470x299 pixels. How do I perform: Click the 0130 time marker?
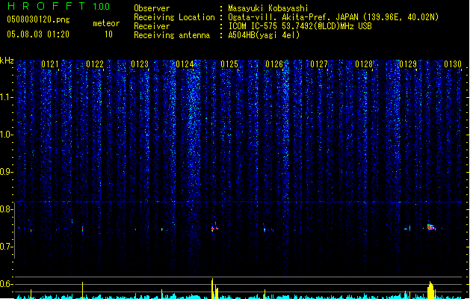pos(453,64)
